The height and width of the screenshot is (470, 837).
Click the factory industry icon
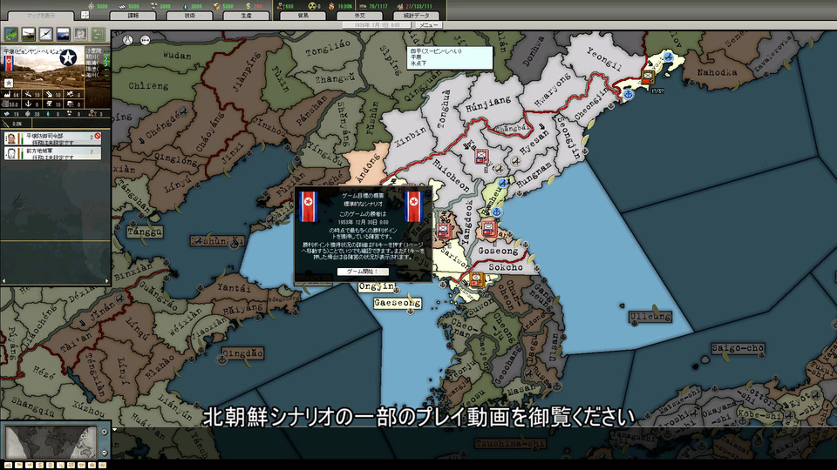(x=8, y=94)
